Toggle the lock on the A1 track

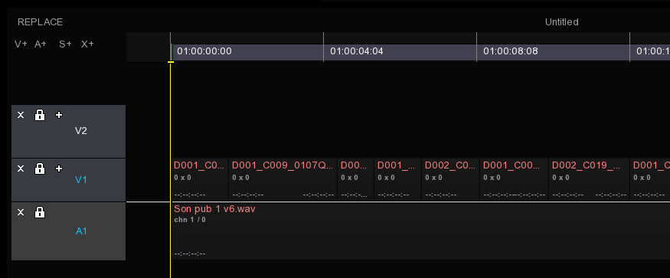pos(40,211)
